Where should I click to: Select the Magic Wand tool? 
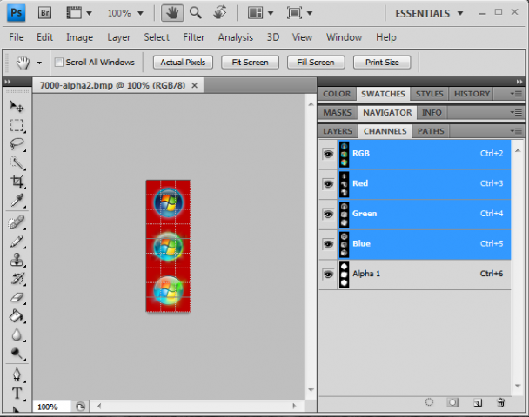[x=17, y=163]
